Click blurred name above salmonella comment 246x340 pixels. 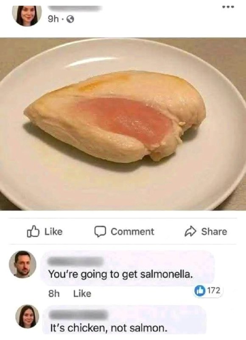[x=76, y=261]
